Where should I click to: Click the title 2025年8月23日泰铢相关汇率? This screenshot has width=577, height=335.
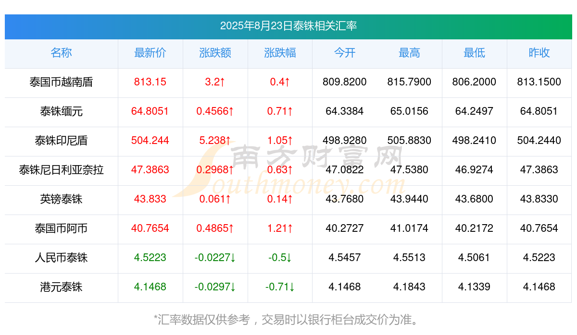click(x=288, y=26)
